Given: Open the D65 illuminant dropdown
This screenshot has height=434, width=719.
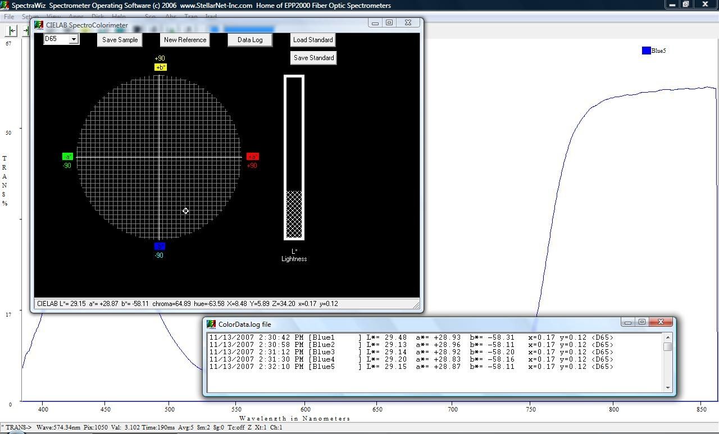Looking at the screenshot, I should (x=75, y=39).
